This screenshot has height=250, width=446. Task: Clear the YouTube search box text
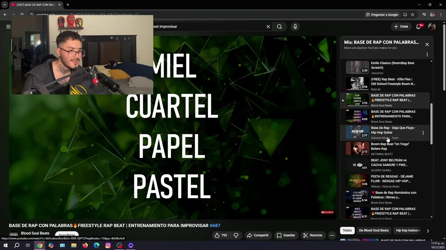tap(268, 26)
